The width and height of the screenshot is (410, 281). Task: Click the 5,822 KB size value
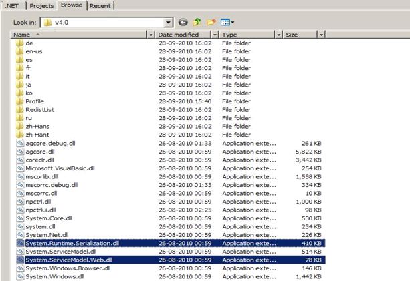tap(308, 152)
